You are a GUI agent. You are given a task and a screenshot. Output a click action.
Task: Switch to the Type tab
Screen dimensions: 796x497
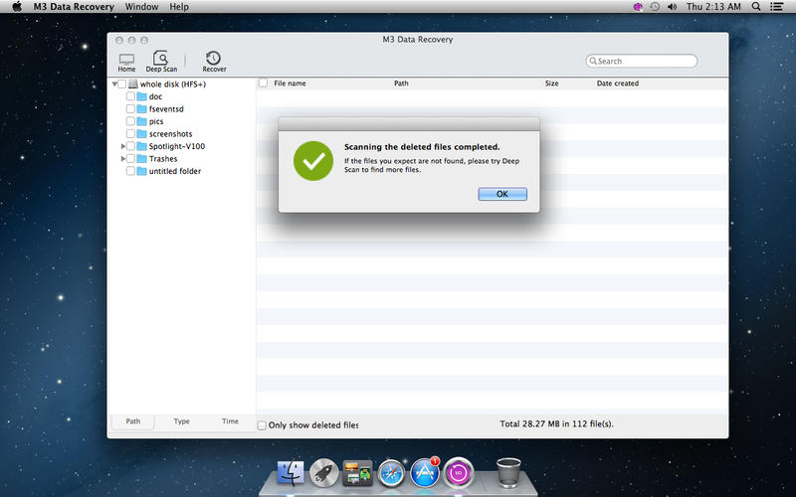pyautogui.click(x=181, y=421)
